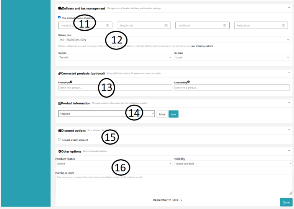Click the help icon next to Promotion
Viewport: 294px width, 209px height.
(x=71, y=82)
